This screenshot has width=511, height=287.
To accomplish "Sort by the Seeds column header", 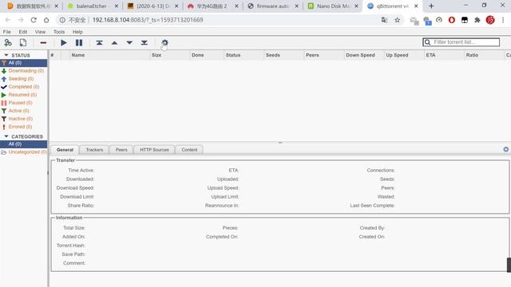I will (x=284, y=55).
